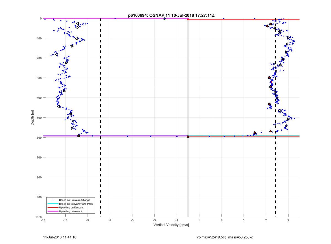Pick the cyan line swatch in the legend

[x=53, y=203]
